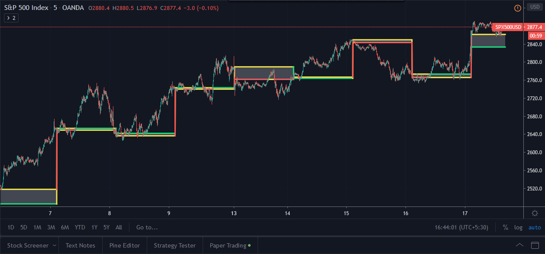Toggle auto scale mode
Screen dimensions: 545x254
pos(535,227)
